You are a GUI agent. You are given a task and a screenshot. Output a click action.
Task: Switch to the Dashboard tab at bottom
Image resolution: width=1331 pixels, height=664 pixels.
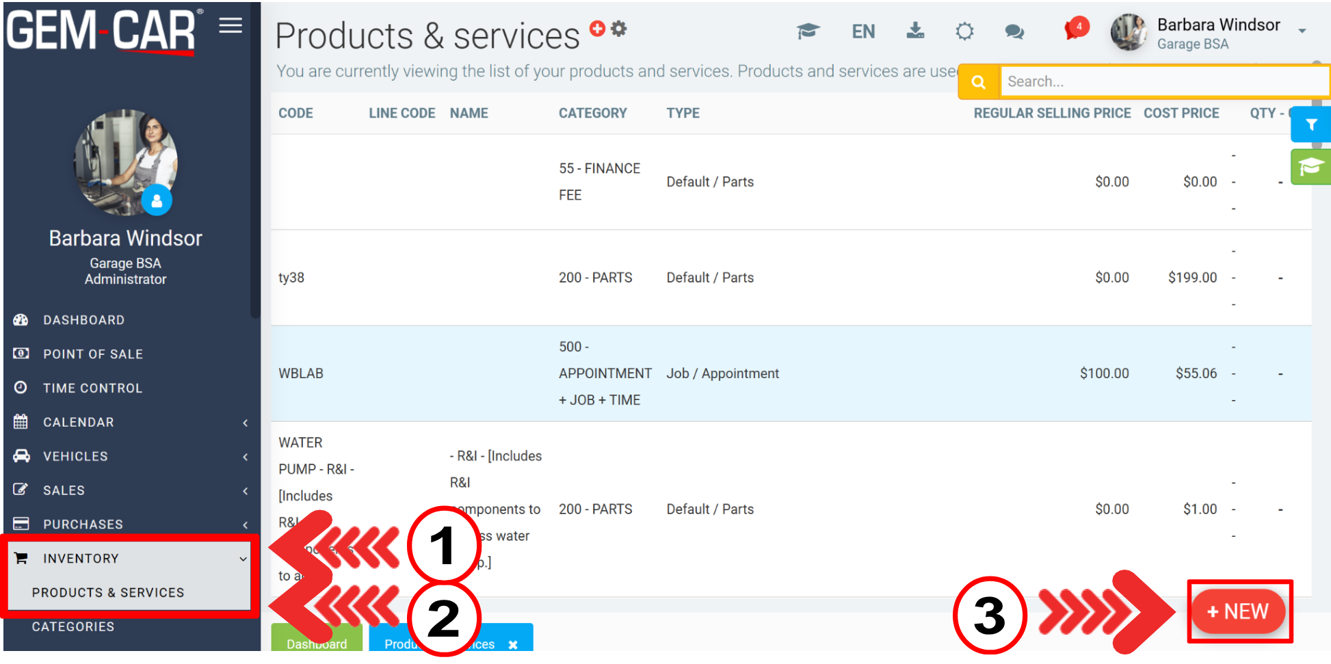tap(316, 643)
